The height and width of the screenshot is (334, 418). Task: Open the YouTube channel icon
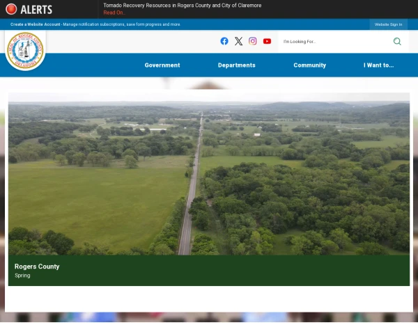point(267,41)
